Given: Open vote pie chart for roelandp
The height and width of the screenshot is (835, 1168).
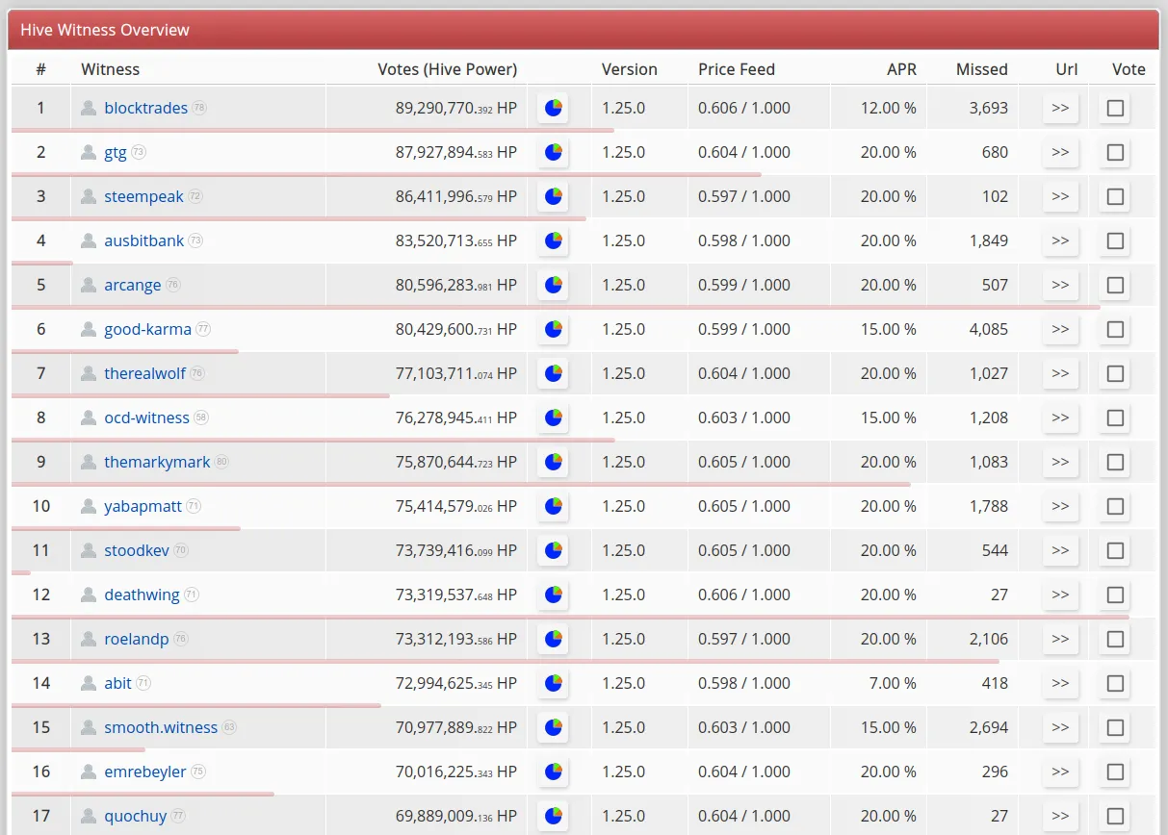Looking at the screenshot, I should click(553, 640).
